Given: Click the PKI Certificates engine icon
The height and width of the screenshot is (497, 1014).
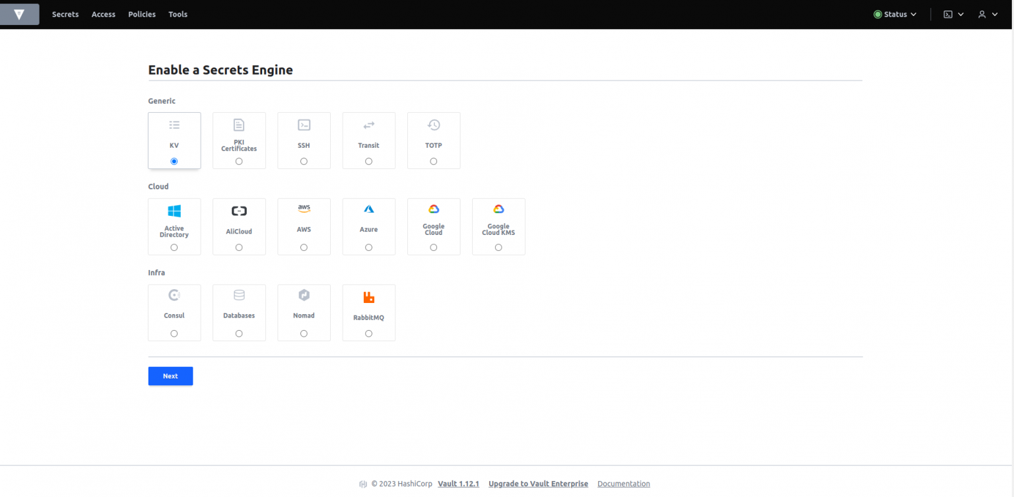Looking at the screenshot, I should tap(239, 124).
